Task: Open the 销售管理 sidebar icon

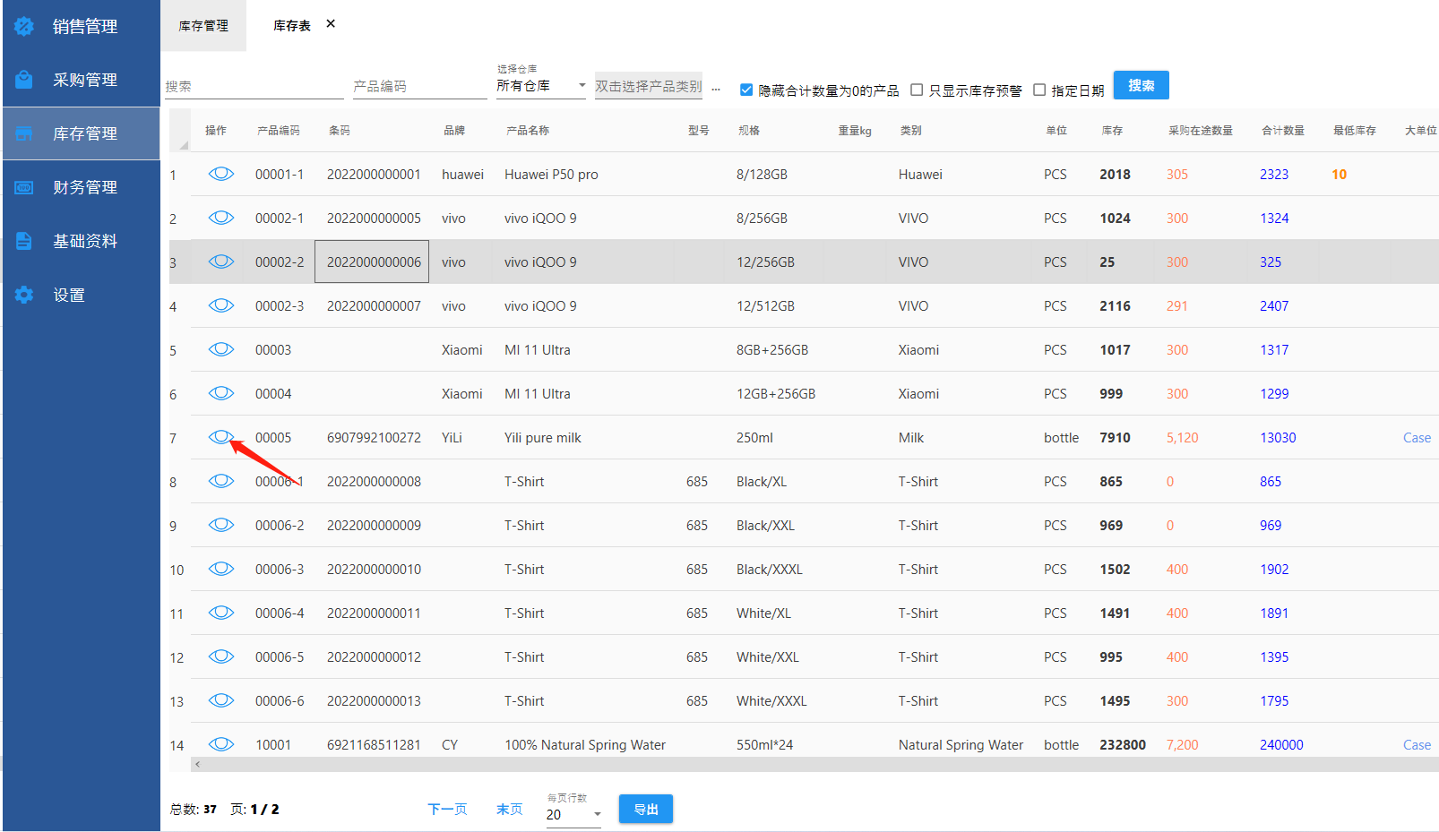Action: (24, 27)
